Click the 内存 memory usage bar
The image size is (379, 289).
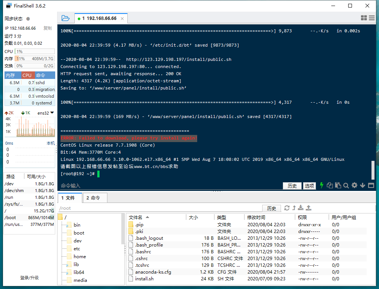[35, 59]
